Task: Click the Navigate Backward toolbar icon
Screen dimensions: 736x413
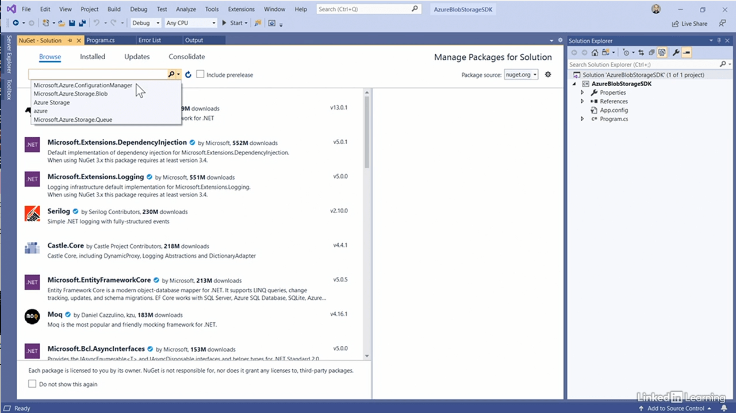Action: coord(16,23)
